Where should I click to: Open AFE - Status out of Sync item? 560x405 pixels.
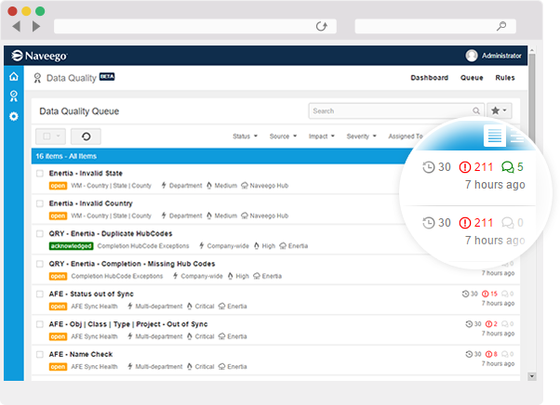tap(91, 294)
